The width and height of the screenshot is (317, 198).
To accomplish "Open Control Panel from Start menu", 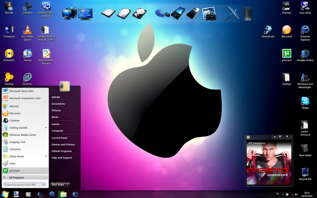I will tap(60, 138).
